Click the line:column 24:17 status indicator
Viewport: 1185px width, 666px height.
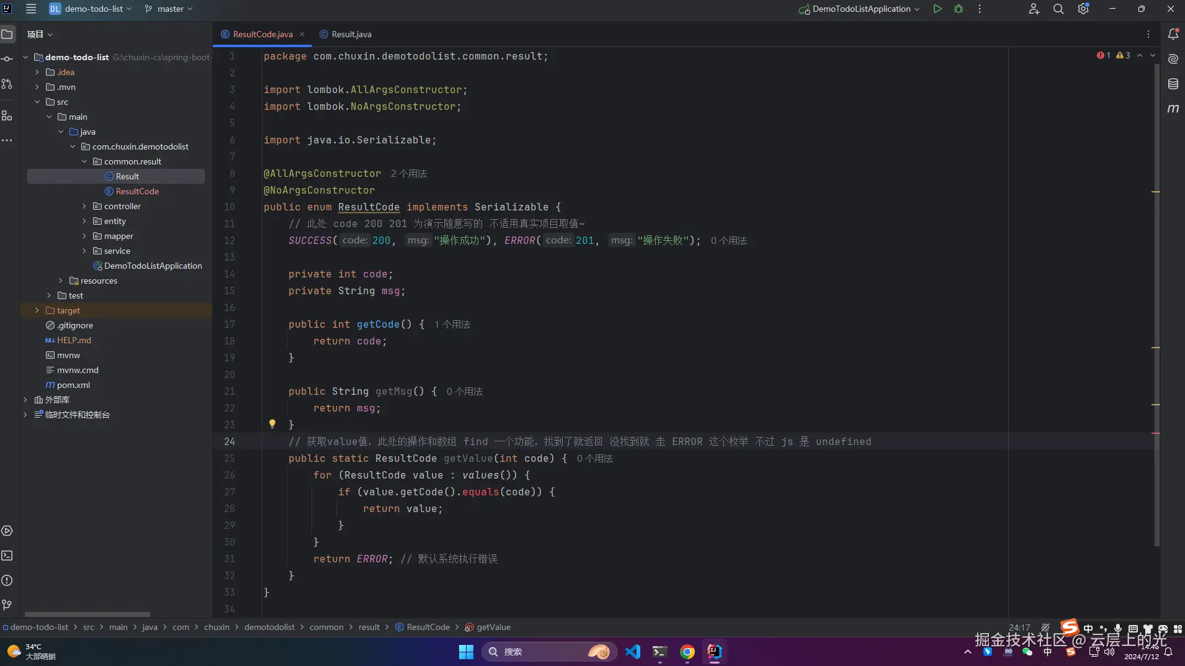tap(1019, 627)
